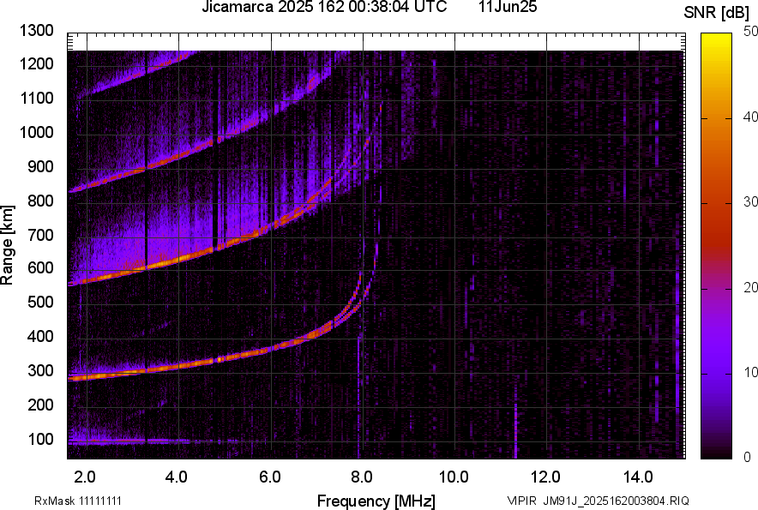The image size is (758, 510).
Task: Click the SNR colorbar gradient scale
Action: coord(716,246)
